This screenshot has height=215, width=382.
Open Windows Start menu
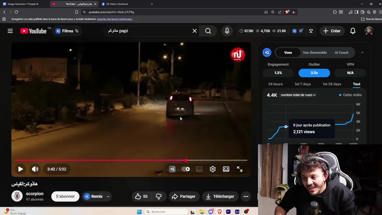tap(139, 212)
